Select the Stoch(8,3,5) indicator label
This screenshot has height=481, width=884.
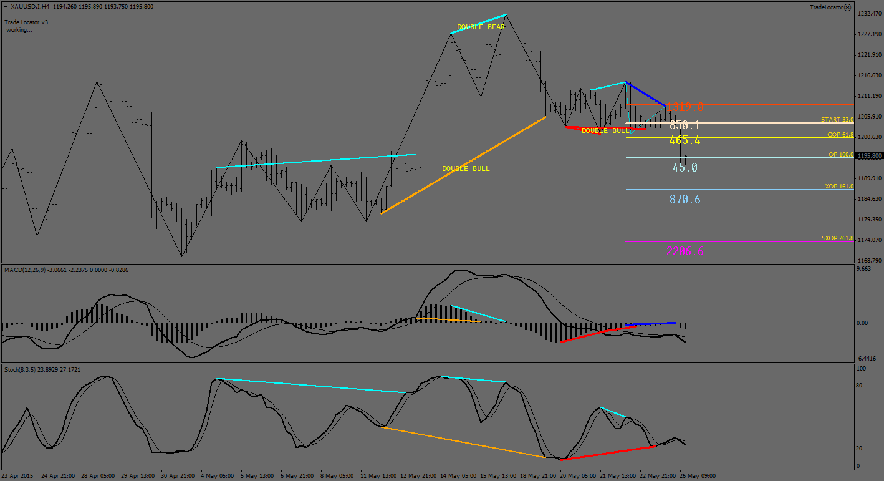click(21, 369)
